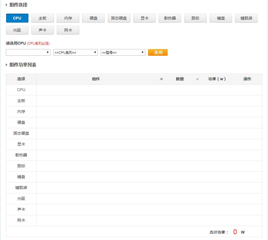Select the 内存 component button
This screenshot has width=268, height=240.
[x=68, y=18]
